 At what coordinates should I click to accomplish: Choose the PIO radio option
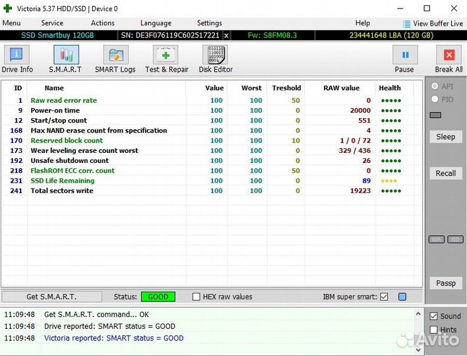pos(435,99)
